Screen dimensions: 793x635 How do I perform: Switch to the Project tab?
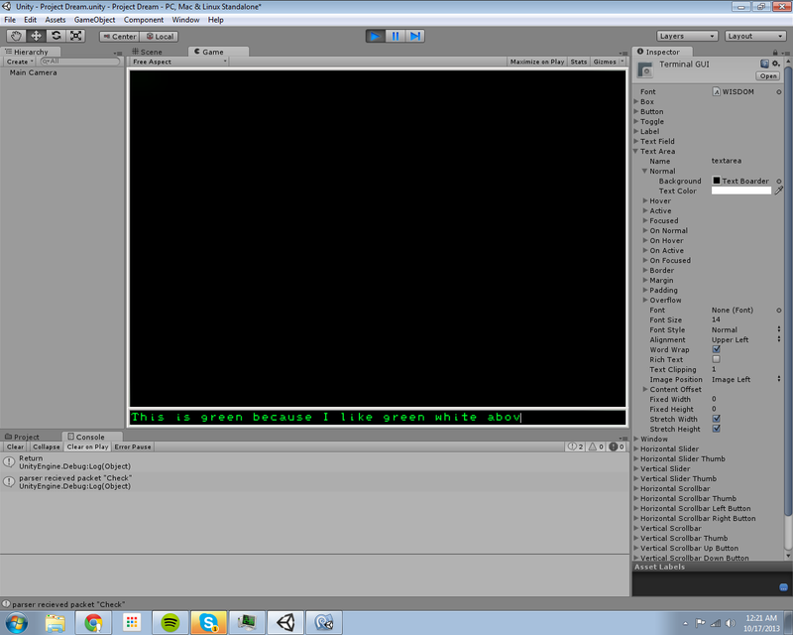pyautogui.click(x=22, y=437)
